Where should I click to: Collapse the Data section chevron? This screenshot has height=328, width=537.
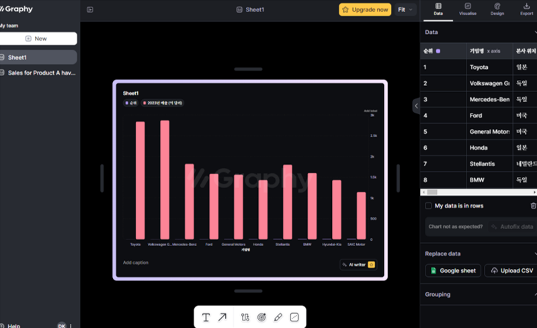[535, 32]
